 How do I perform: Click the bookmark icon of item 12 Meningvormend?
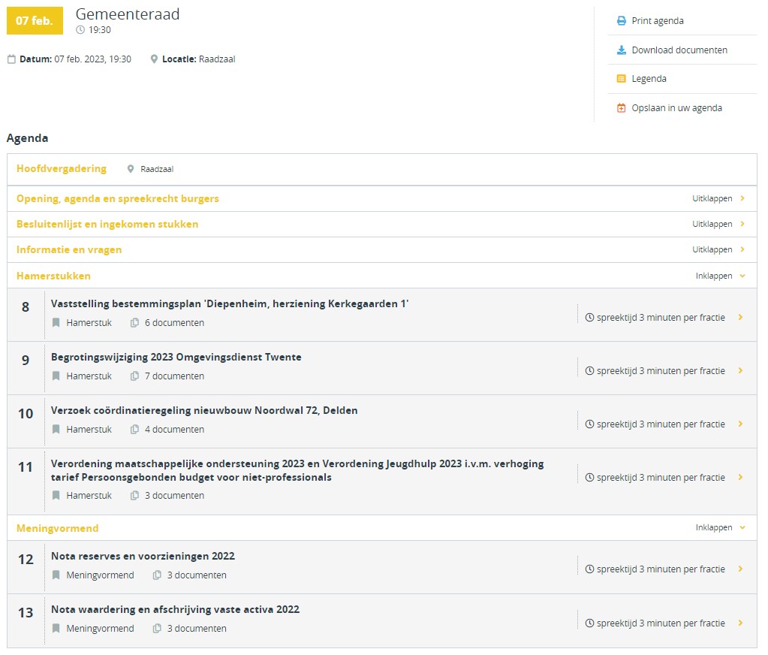click(x=56, y=575)
